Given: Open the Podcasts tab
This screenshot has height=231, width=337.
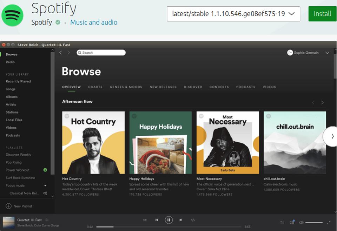Looking at the screenshot, I should click(246, 87).
